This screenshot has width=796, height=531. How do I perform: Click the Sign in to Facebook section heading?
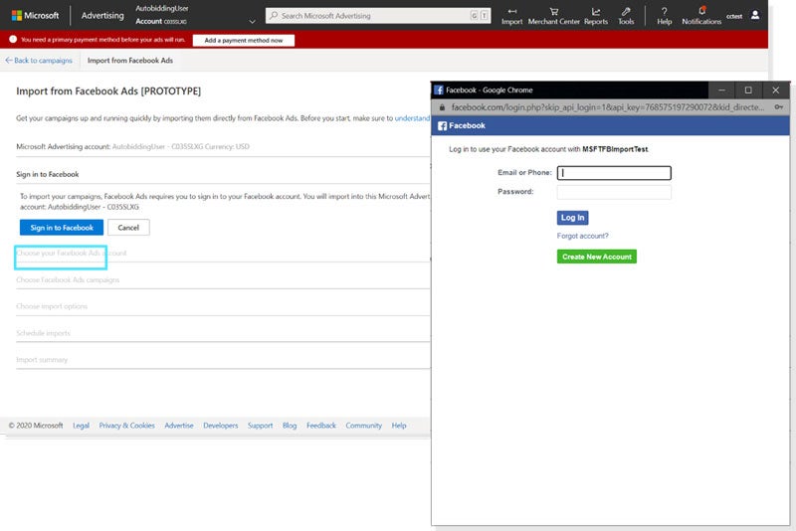point(47,174)
